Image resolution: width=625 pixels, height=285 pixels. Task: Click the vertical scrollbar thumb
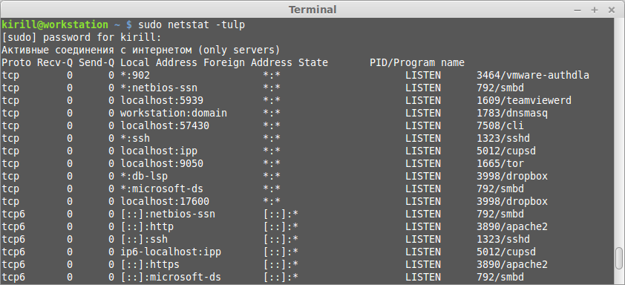618,259
